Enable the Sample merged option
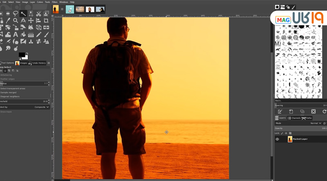Viewport: 327px width, 181px height. (9, 93)
